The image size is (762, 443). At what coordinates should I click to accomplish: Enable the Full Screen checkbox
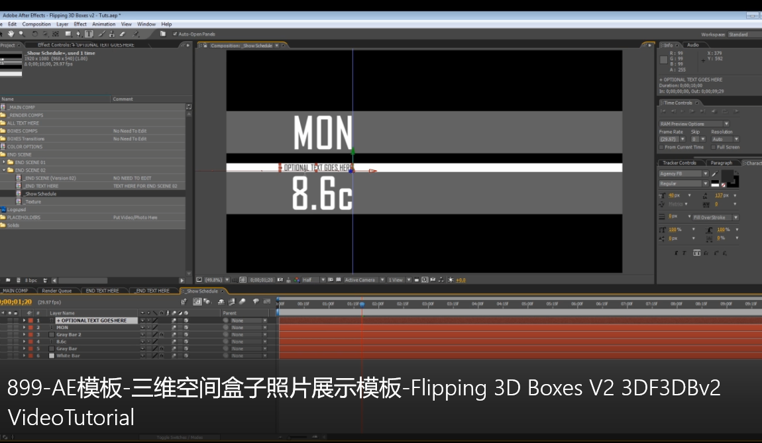[714, 147]
